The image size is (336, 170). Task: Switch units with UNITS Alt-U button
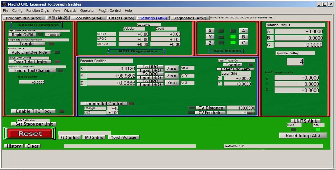[x=305, y=121]
